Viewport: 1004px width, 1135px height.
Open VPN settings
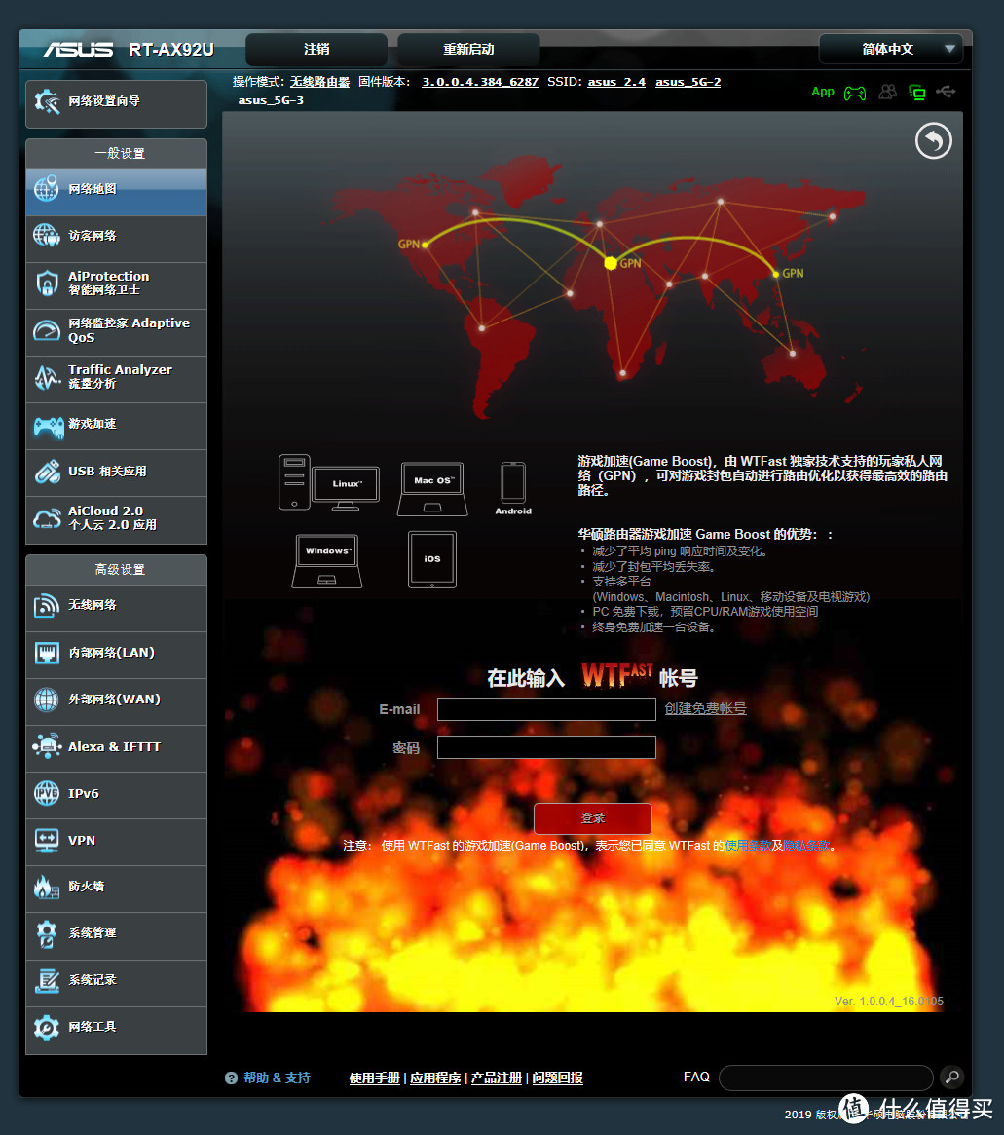point(117,842)
